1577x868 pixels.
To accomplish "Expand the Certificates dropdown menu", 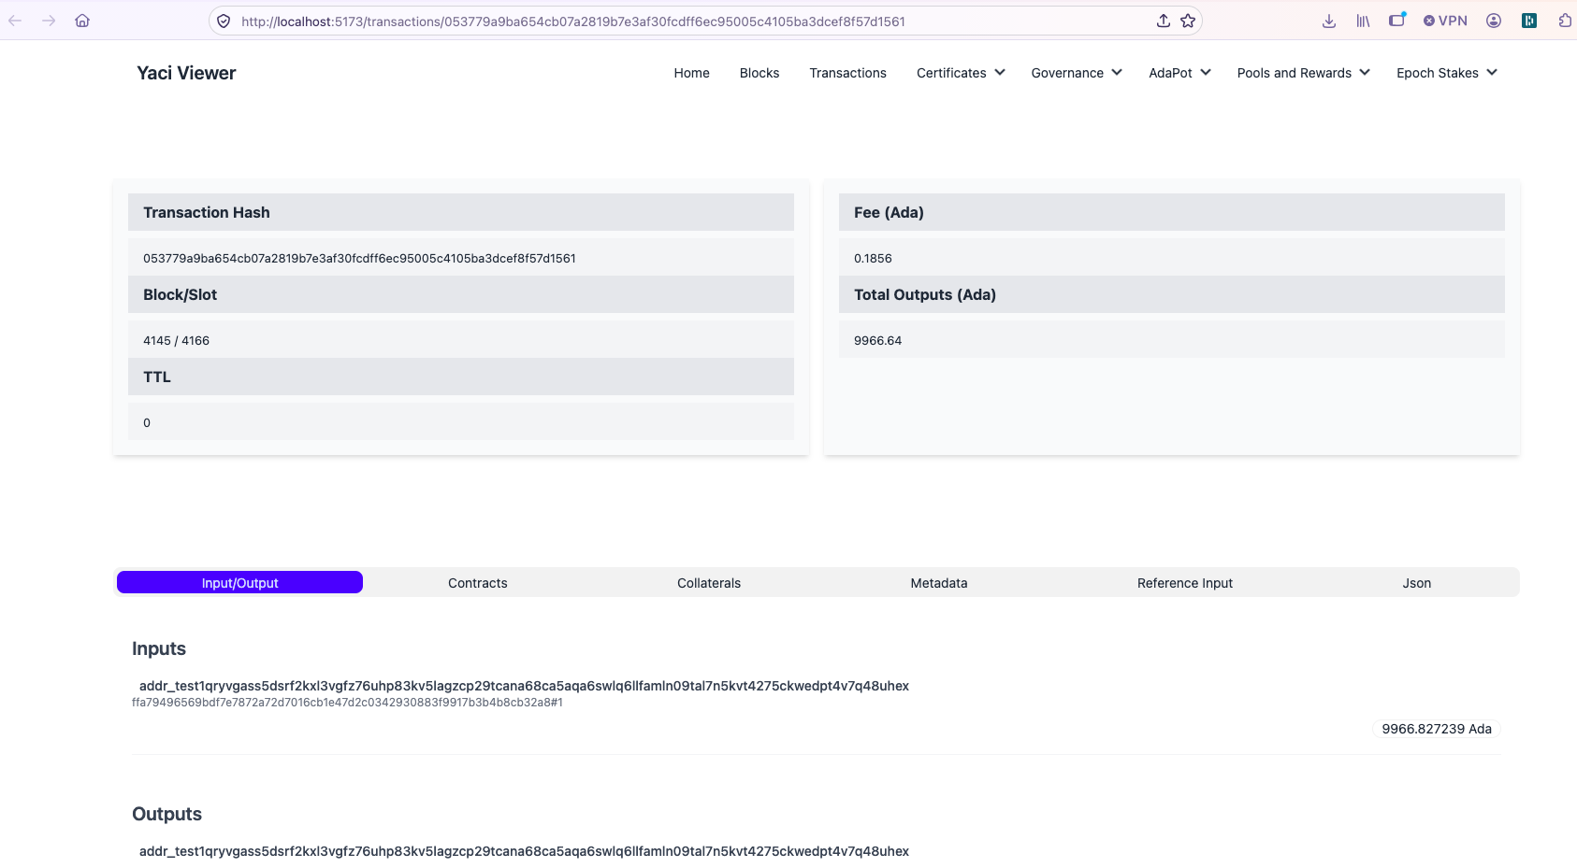I will coord(961,73).
